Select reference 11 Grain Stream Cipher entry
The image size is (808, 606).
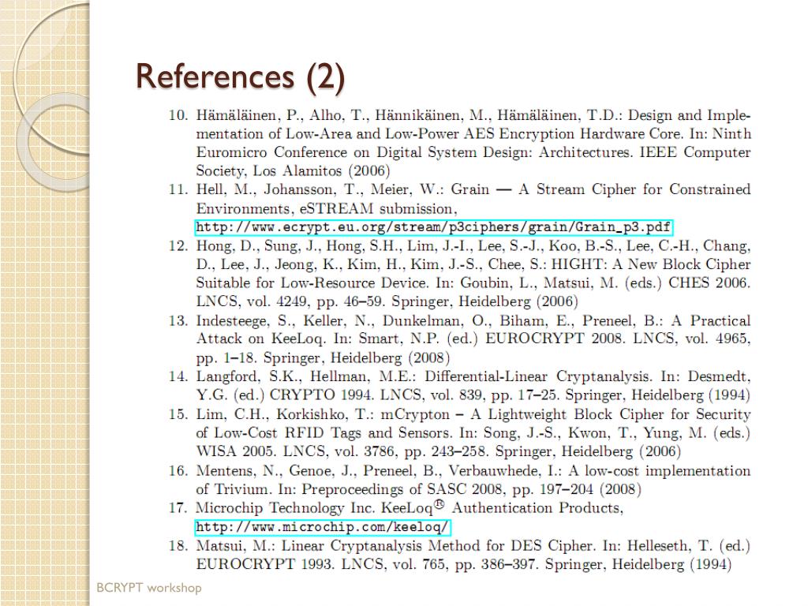coord(460,208)
